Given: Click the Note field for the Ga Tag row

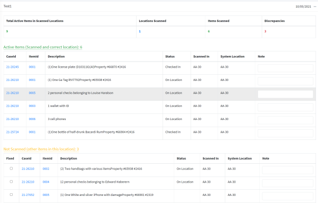Looking at the screenshot, I should (x=285, y=81).
